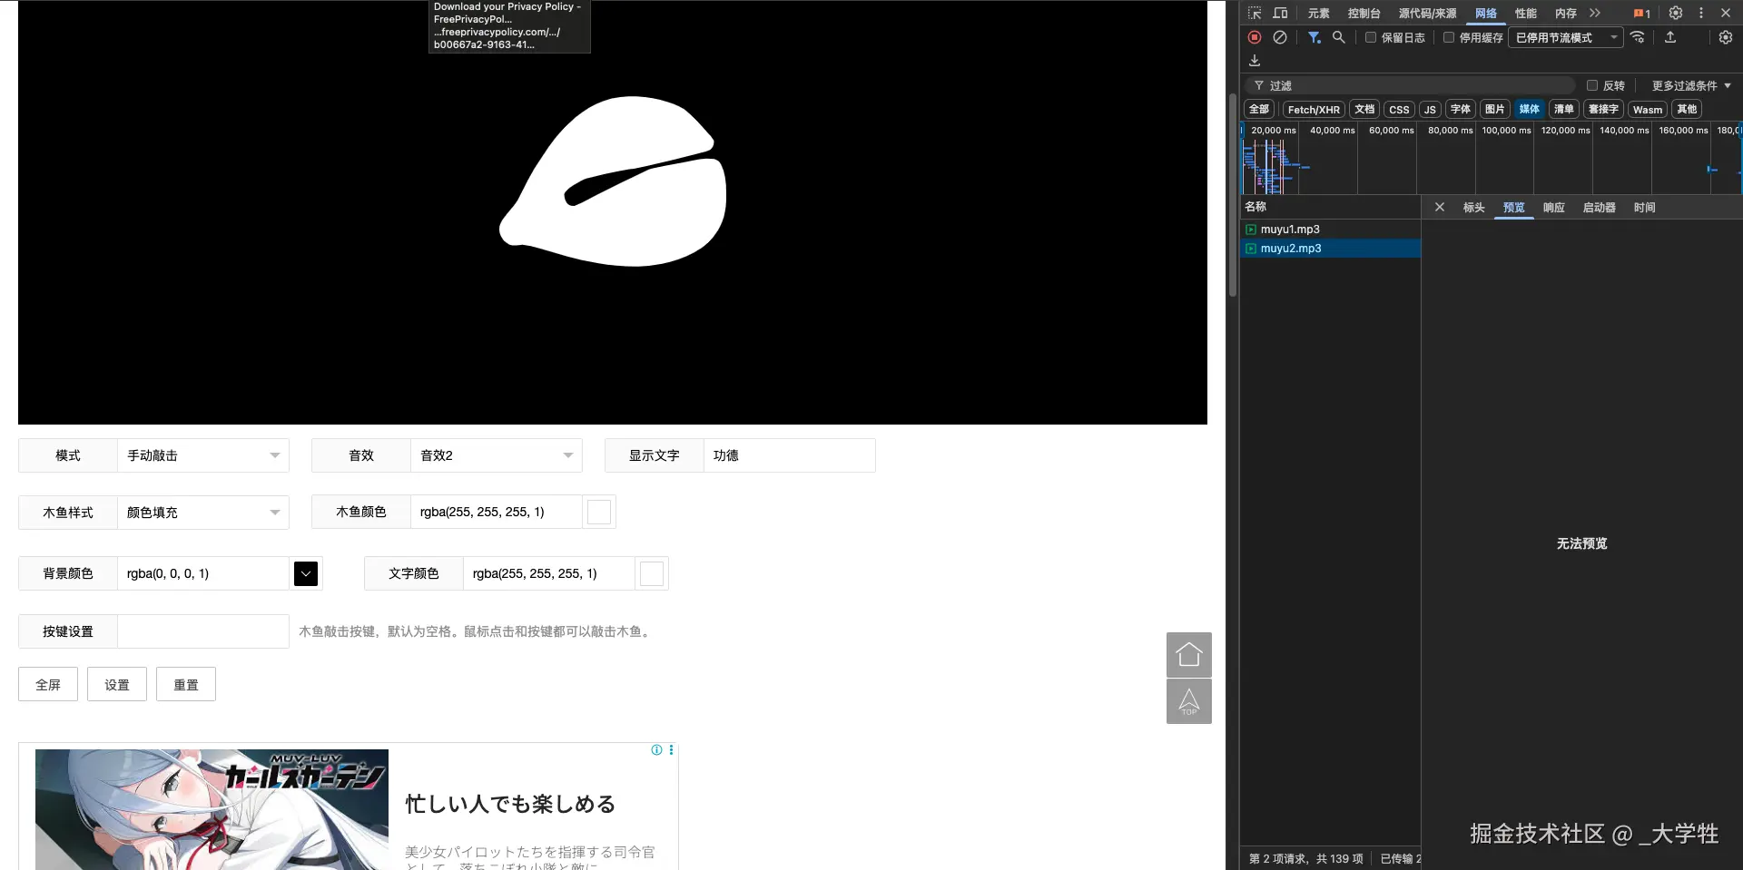
Task: Open the network request search icon
Action: click(1339, 37)
